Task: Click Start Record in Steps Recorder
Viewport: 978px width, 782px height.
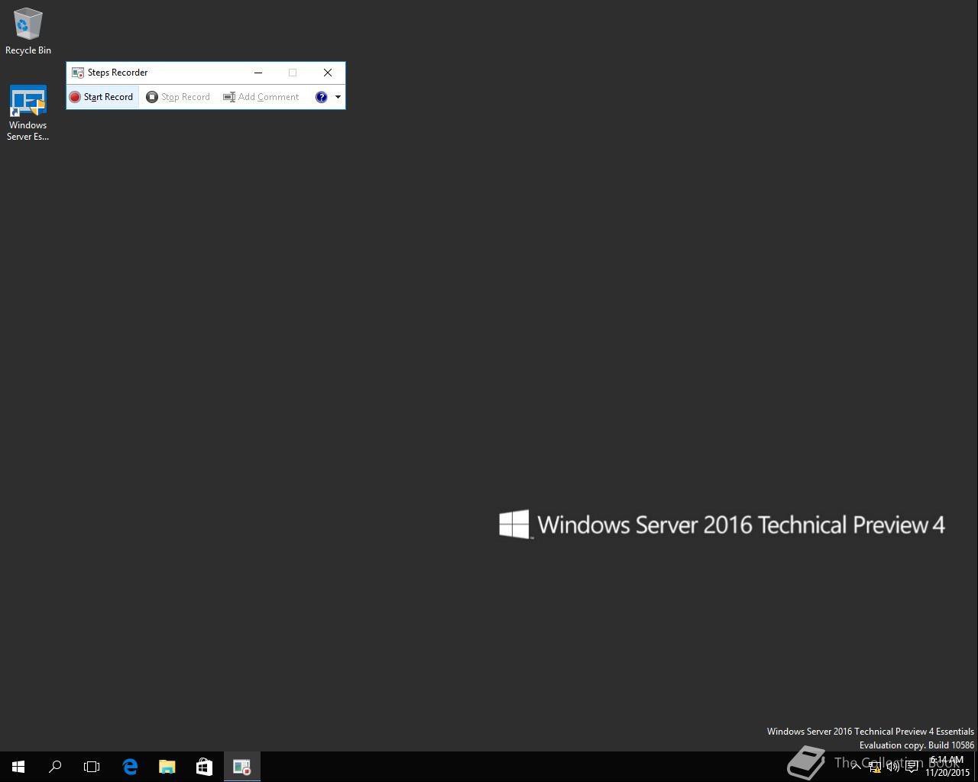Action: [102, 97]
